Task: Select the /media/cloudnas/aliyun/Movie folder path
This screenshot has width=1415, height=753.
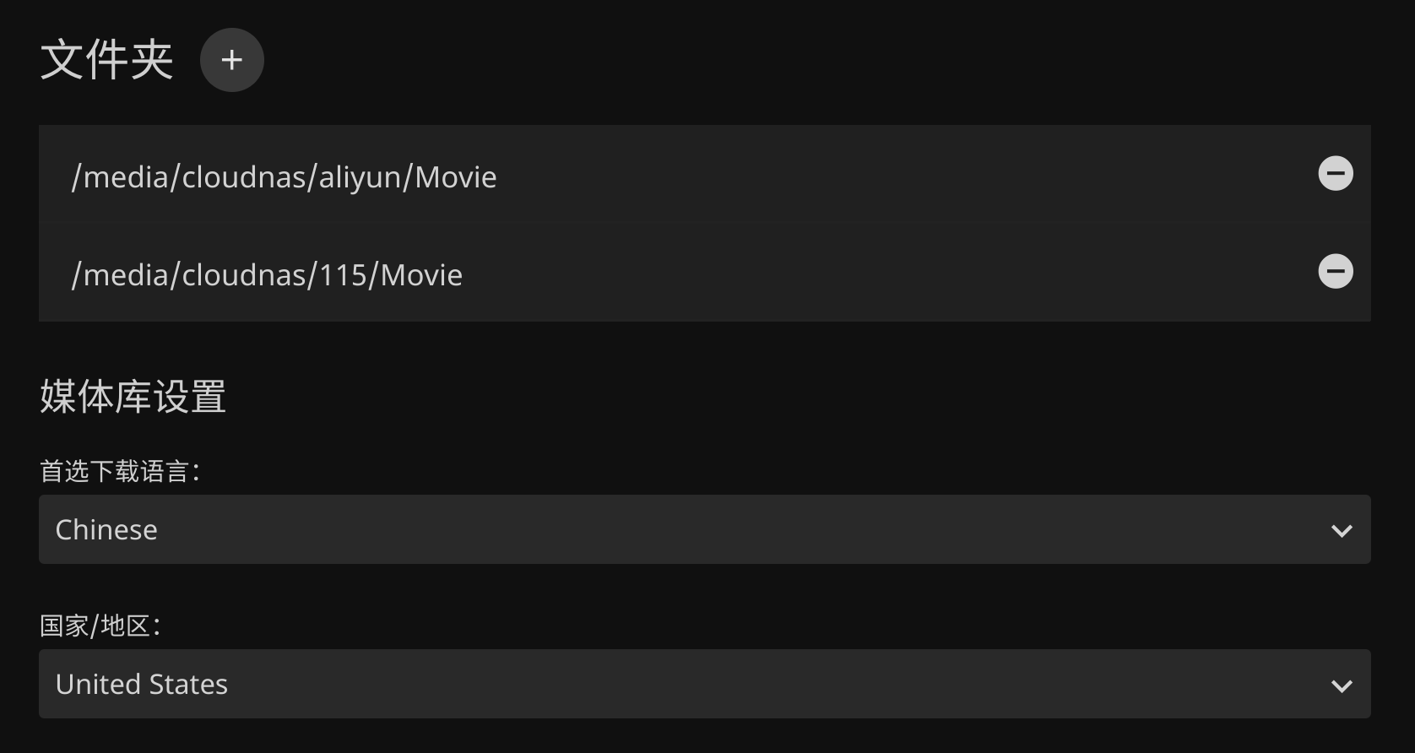Action: point(285,177)
